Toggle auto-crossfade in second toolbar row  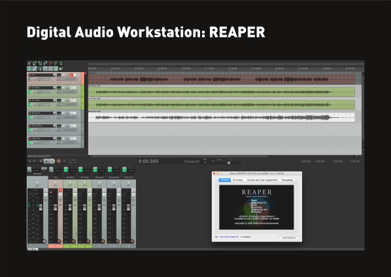pos(29,69)
